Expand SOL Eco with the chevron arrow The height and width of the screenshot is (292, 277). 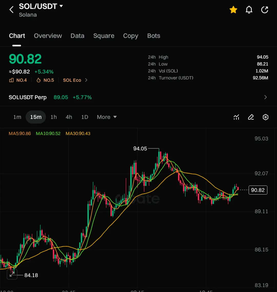click(x=86, y=80)
